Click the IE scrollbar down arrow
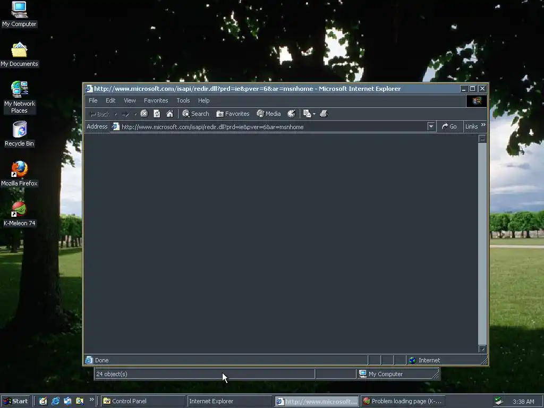This screenshot has width=544, height=408. [482, 349]
